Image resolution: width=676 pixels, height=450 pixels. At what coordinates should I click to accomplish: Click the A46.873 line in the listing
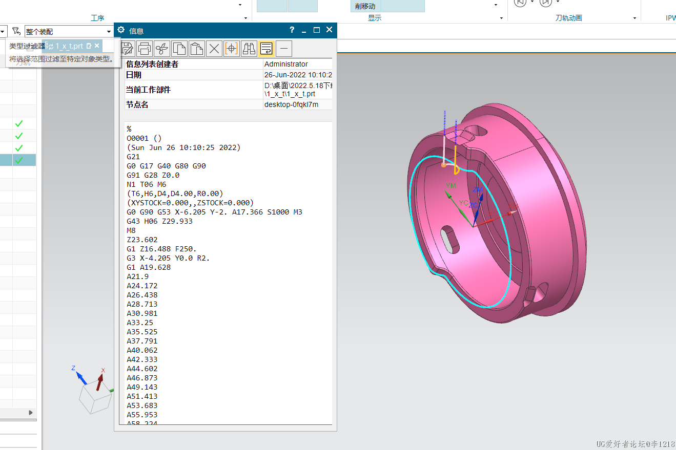[142, 378]
